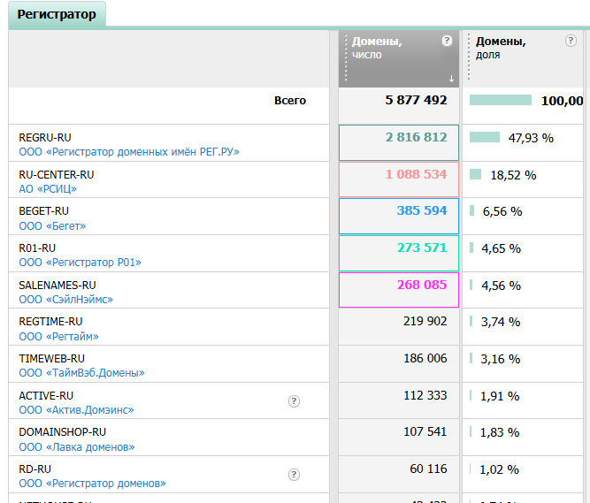Select highlighted cell 2 816 812
The image size is (590, 503).
(x=399, y=142)
